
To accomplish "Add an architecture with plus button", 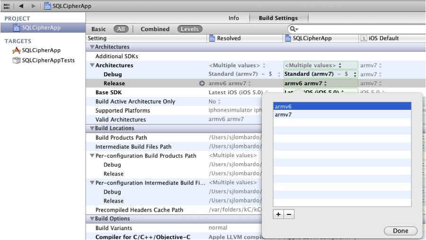I will 278,214.
